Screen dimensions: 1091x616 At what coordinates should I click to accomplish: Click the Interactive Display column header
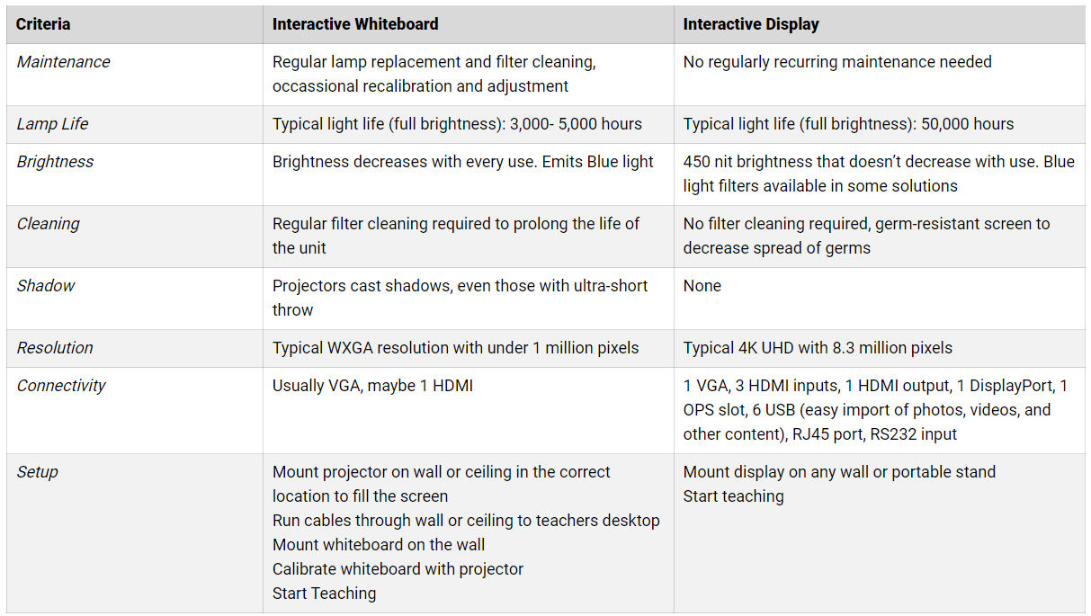pos(751,24)
